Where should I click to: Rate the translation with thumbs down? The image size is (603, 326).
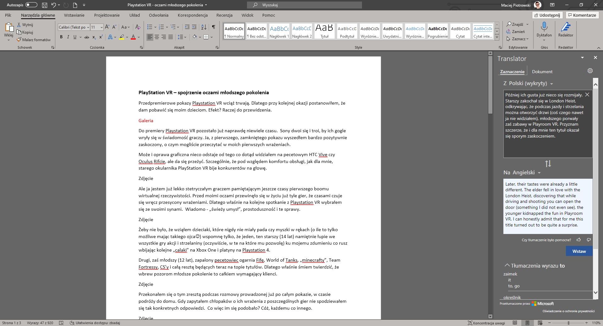point(589,240)
